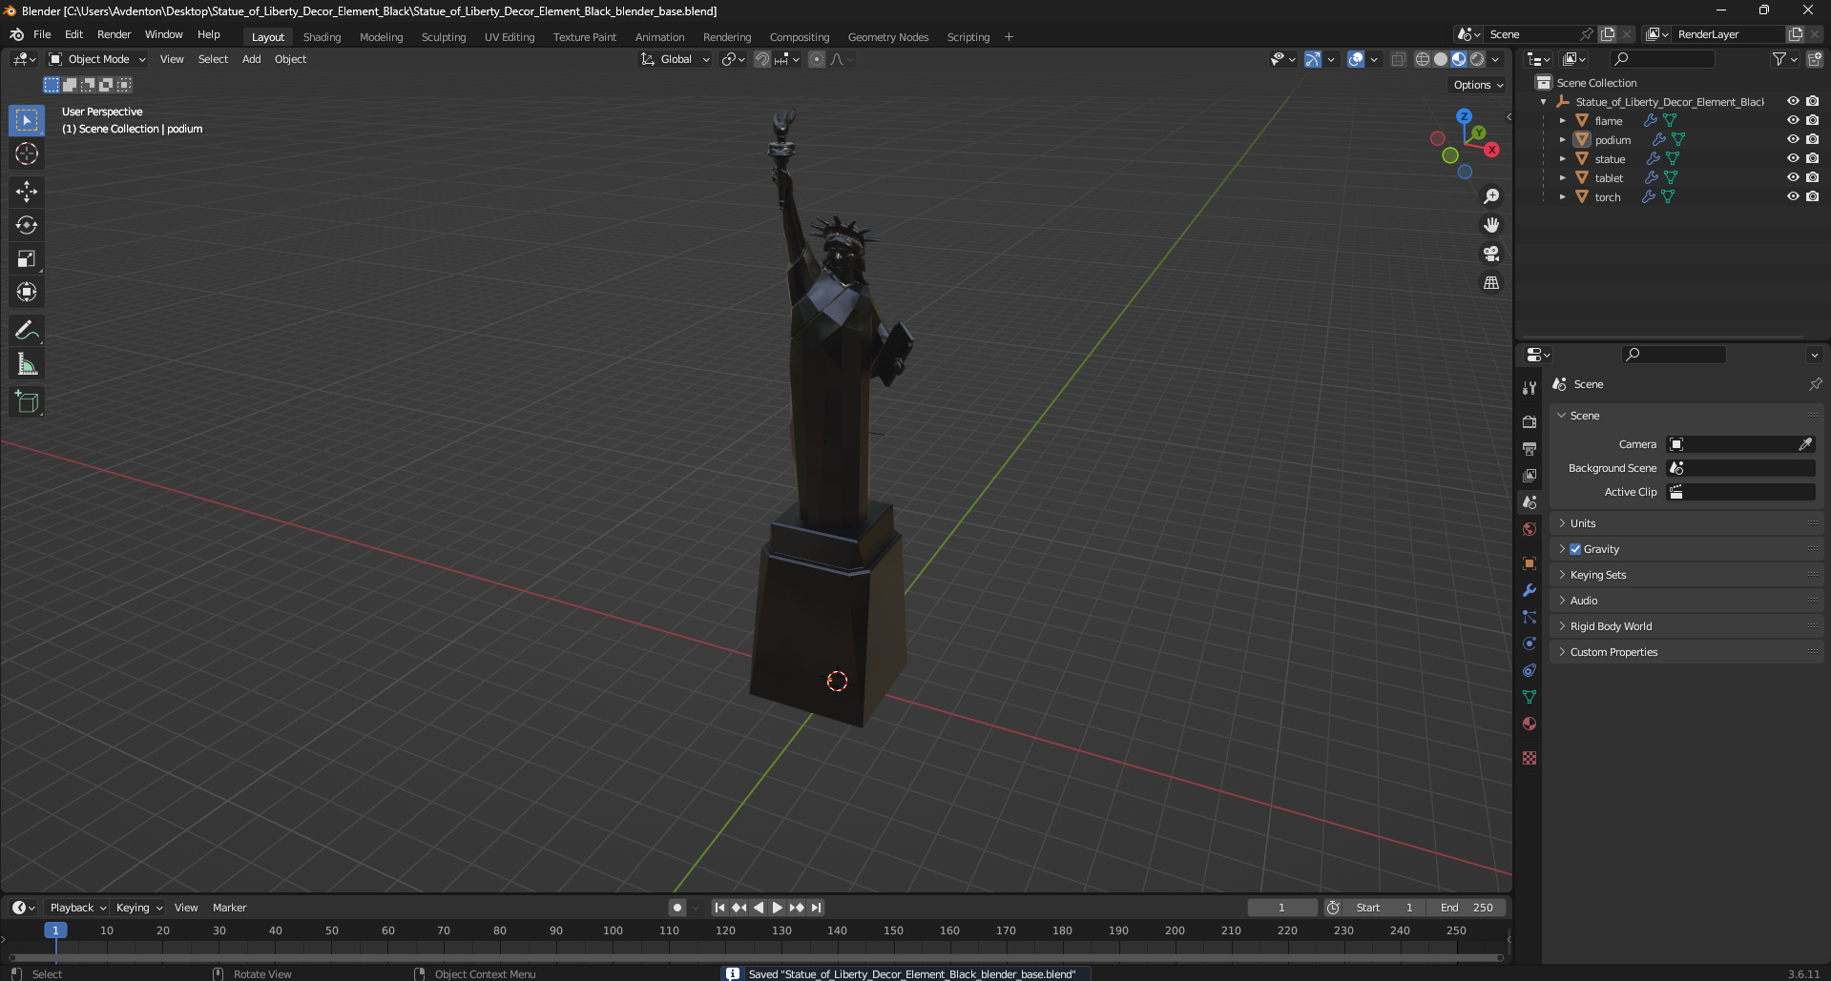The width and height of the screenshot is (1831, 981).
Task: Jump to timeline end frame button
Action: click(817, 908)
